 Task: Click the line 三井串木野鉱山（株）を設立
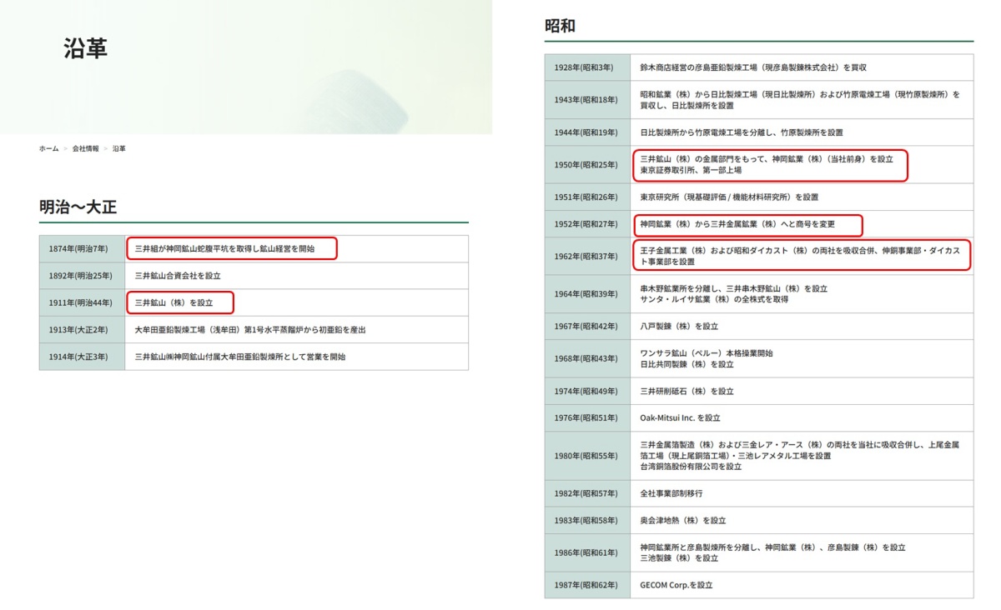[x=733, y=288]
